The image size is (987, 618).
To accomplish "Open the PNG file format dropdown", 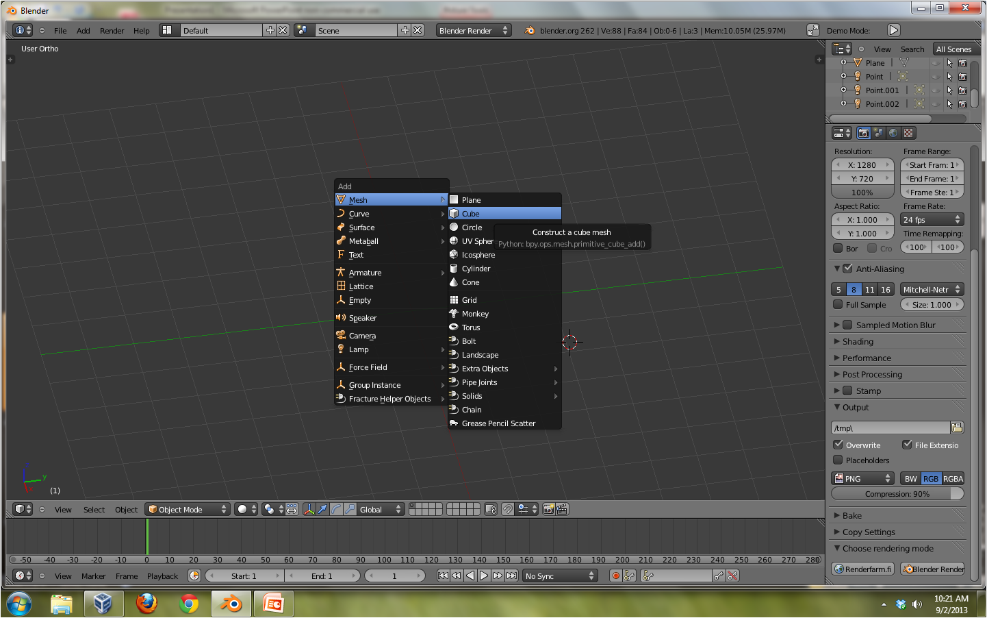I will pyautogui.click(x=862, y=478).
